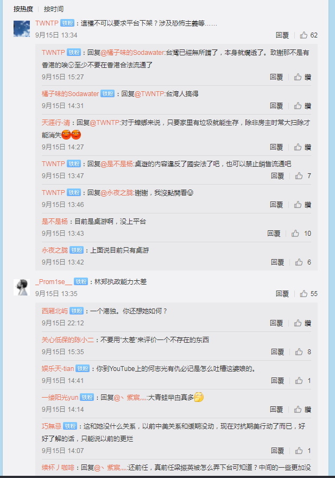Reply to _Prom1se__'s comment at 13:35
The height and width of the screenshot is (478, 335).
click(282, 294)
